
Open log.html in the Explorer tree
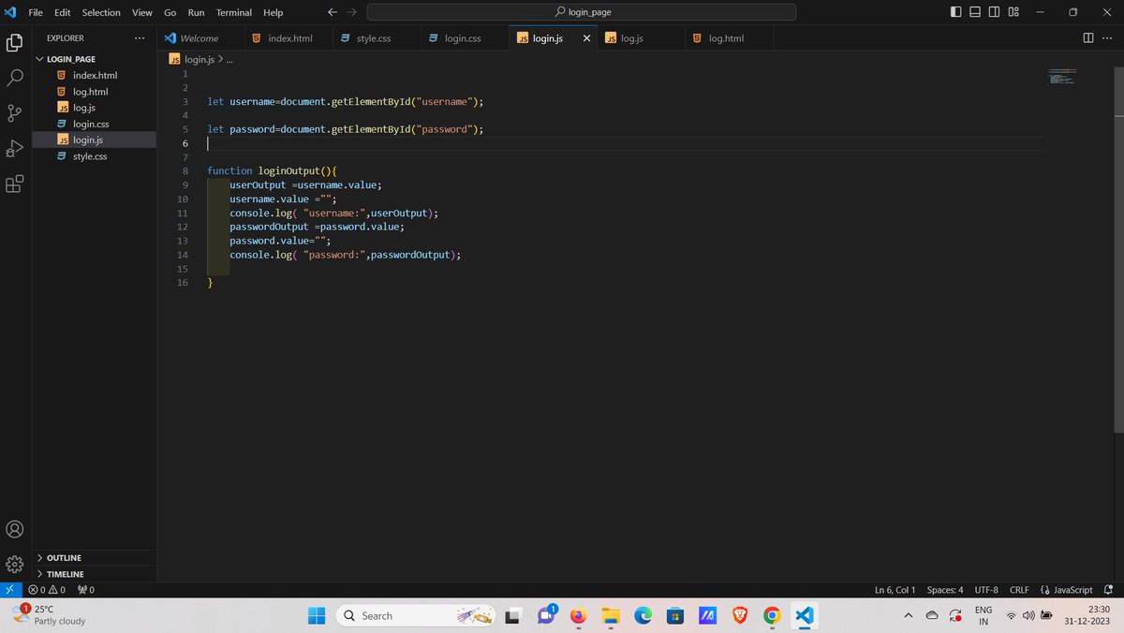94,92
